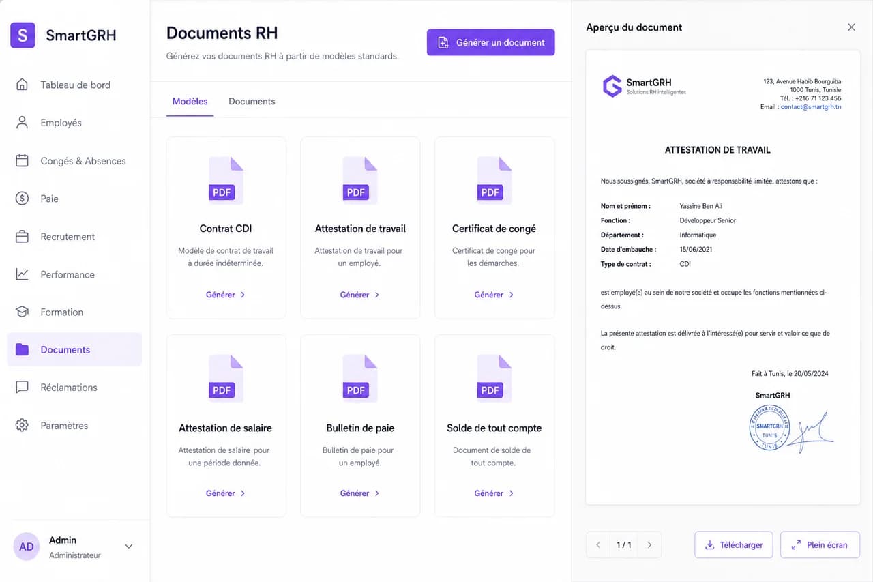Click the signature on the document

[812, 433]
